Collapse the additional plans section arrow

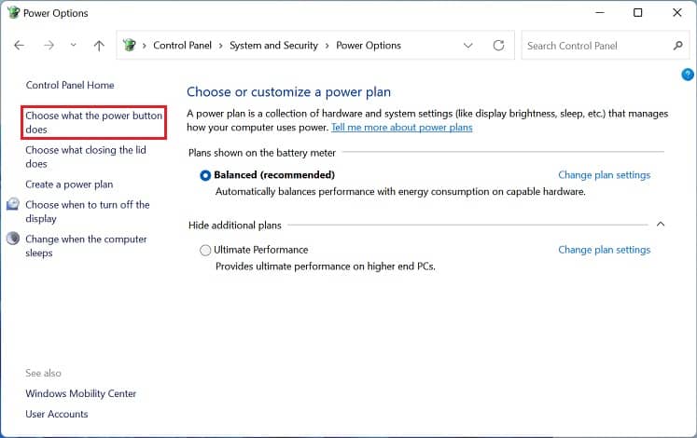(661, 224)
